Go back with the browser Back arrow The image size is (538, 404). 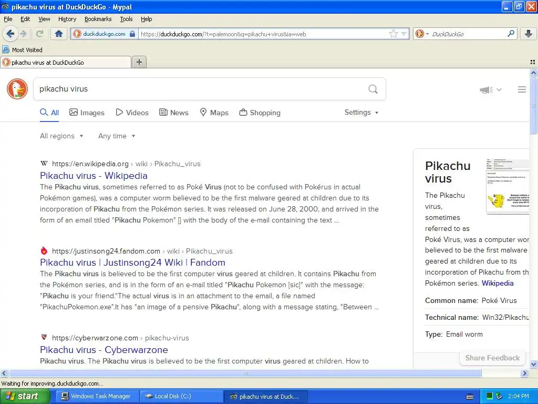click(10, 34)
